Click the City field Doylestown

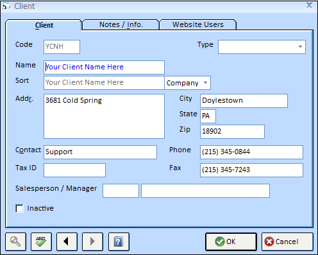tap(244, 101)
